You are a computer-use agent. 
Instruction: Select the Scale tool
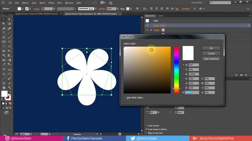point(9,47)
